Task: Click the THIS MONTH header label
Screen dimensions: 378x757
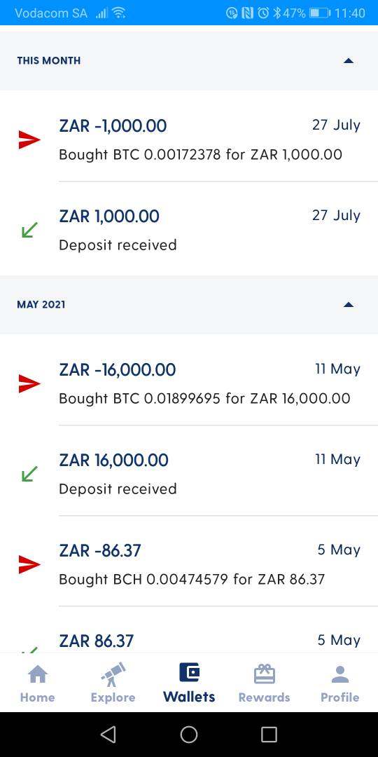Action: tap(49, 61)
